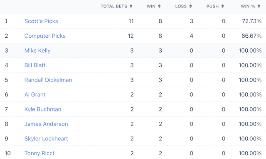Visit Kyle Buchman's page

coord(43,109)
